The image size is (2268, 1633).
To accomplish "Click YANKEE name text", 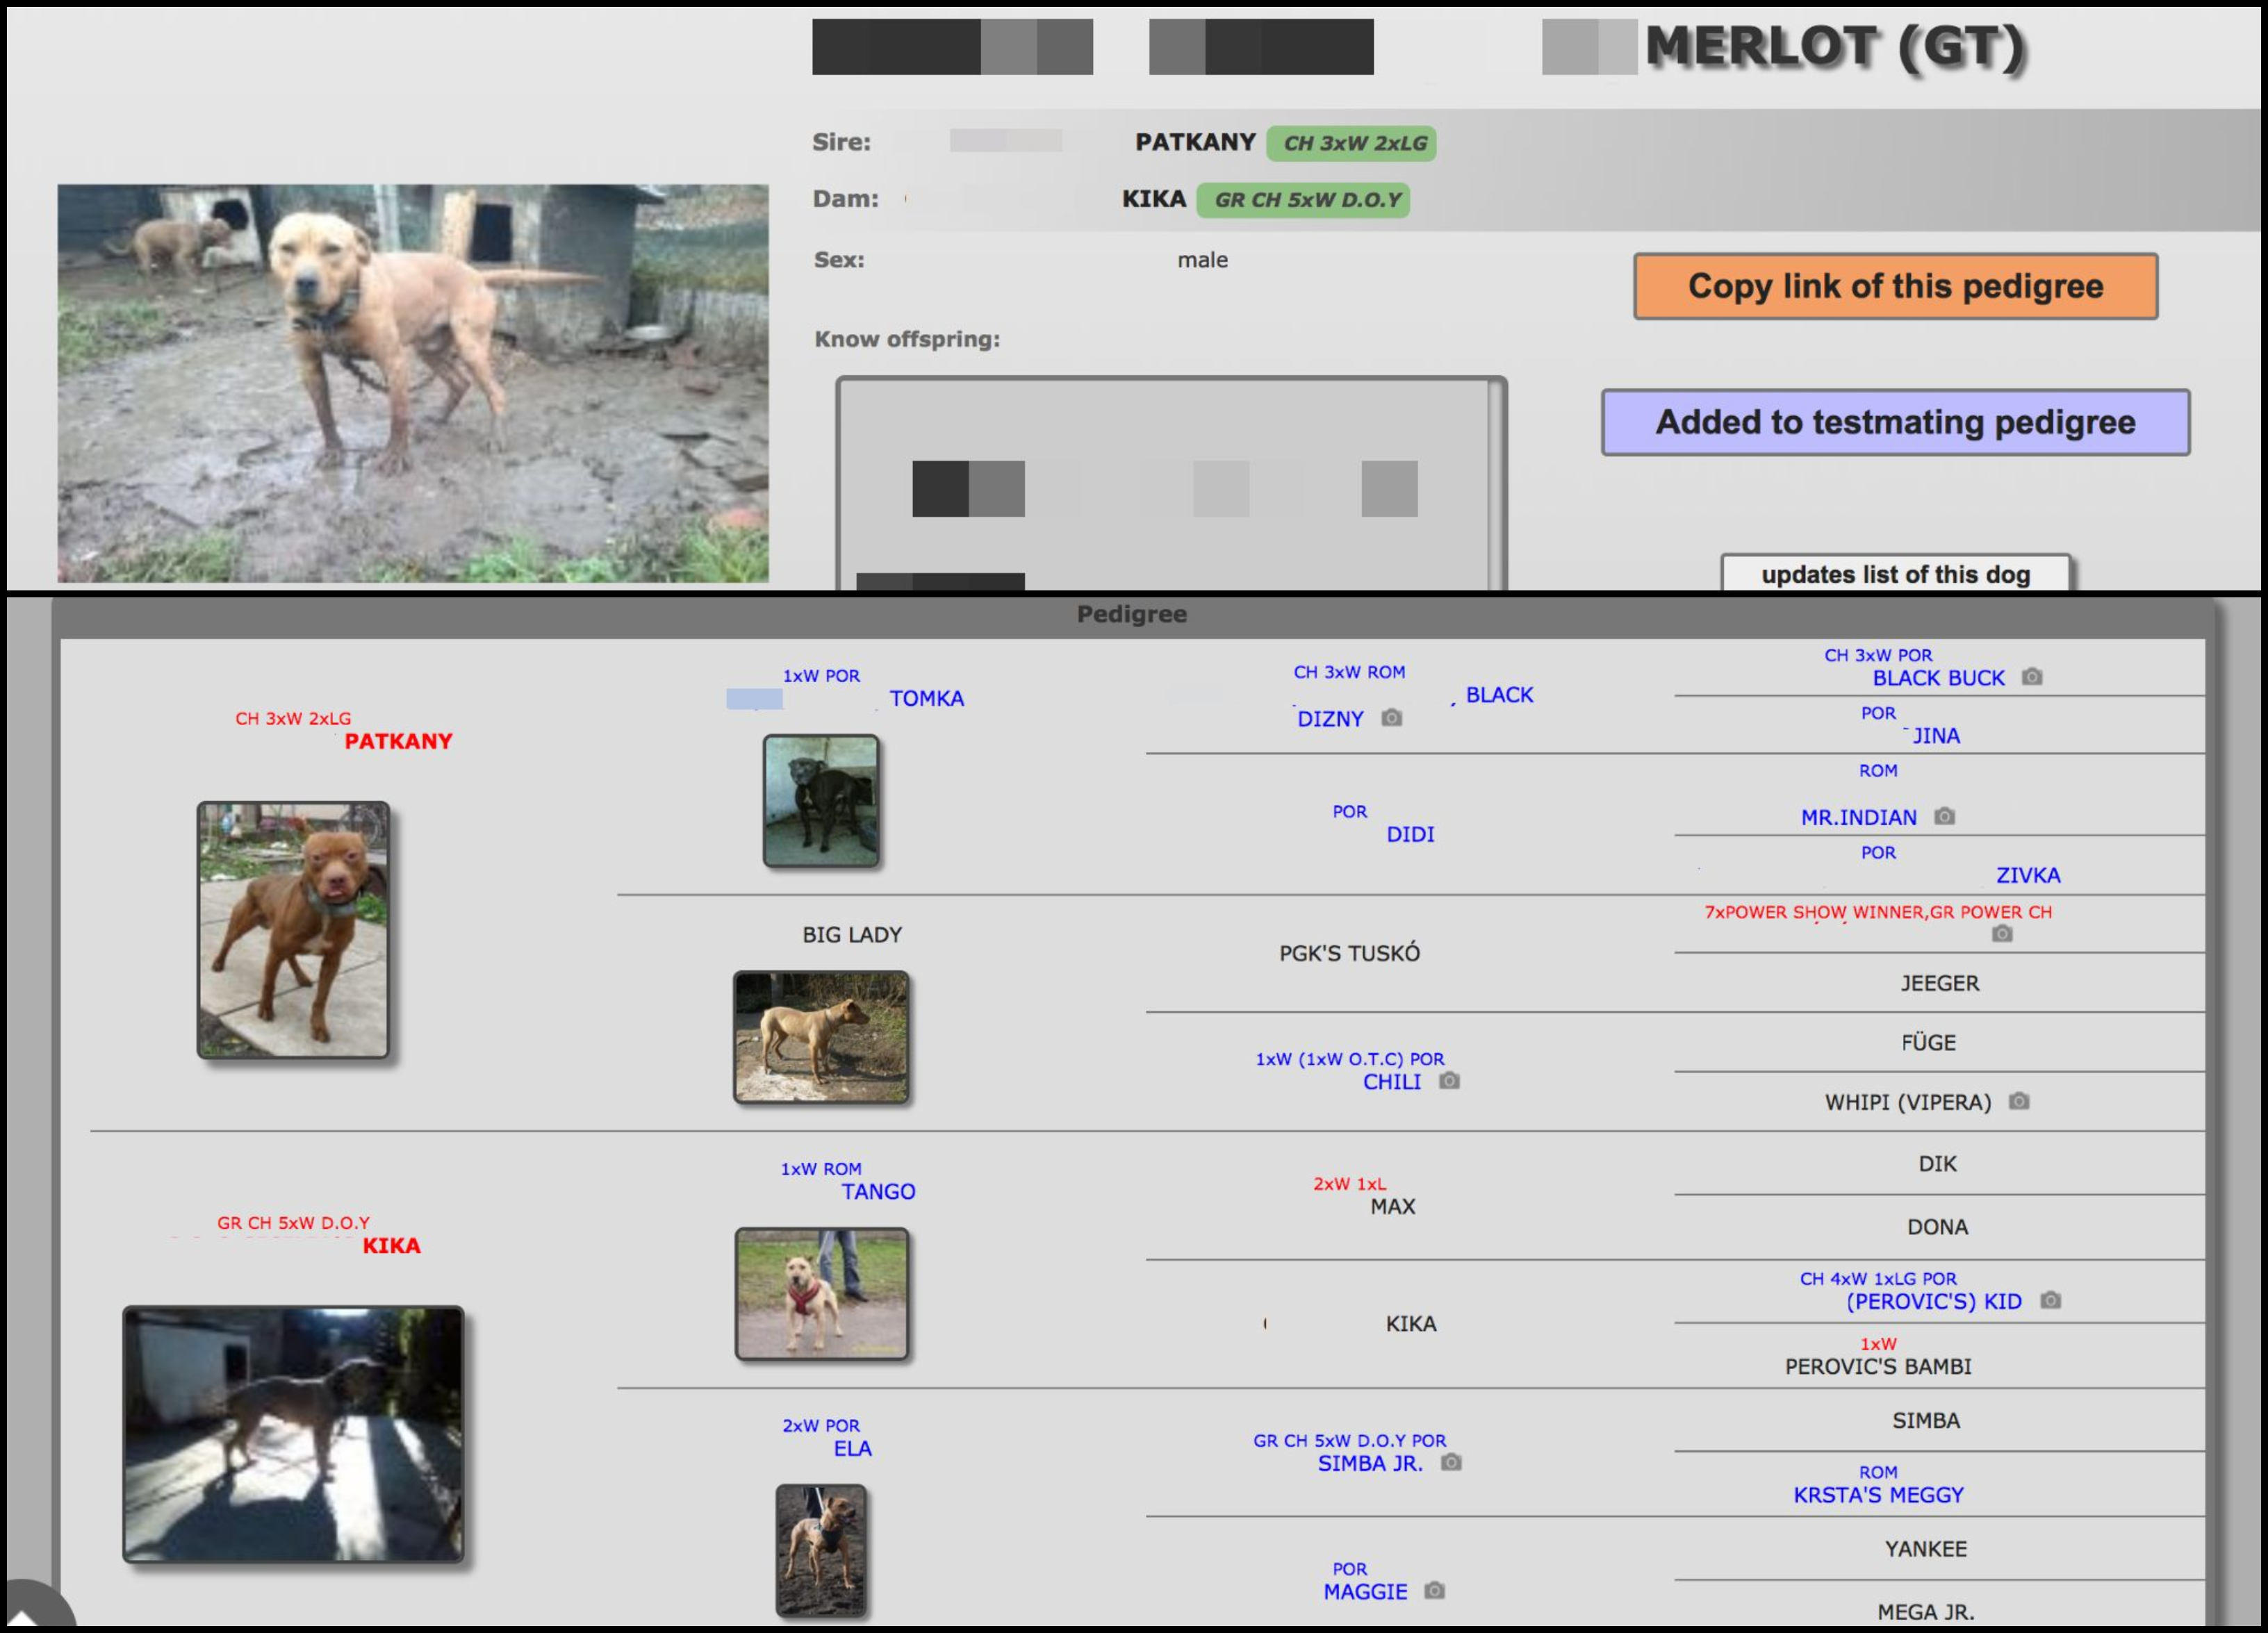I will tap(1925, 1549).
